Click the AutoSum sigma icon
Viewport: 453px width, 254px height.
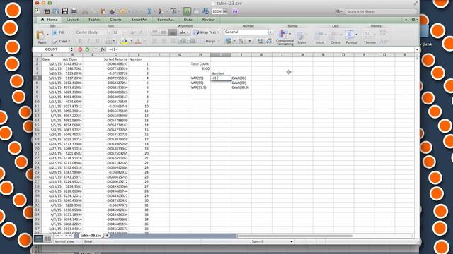(x=149, y=11)
